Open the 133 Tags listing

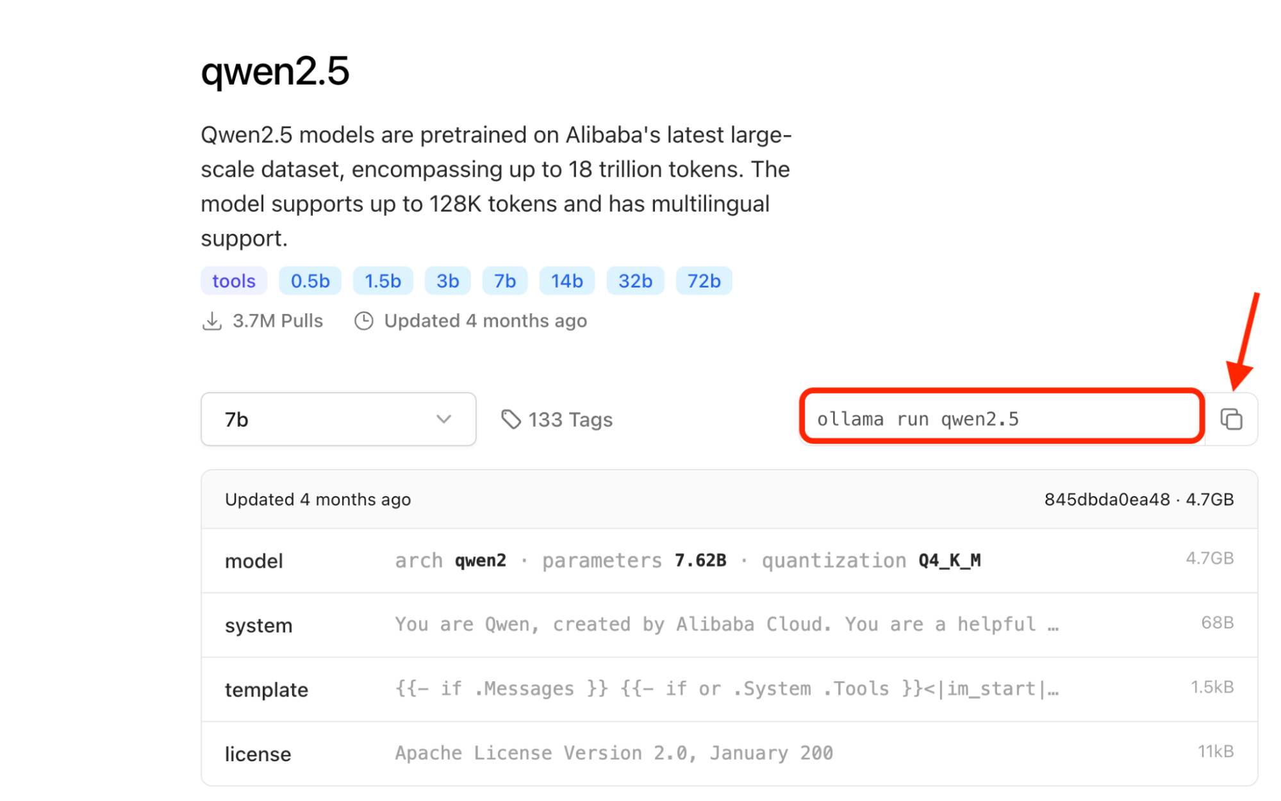[569, 419]
